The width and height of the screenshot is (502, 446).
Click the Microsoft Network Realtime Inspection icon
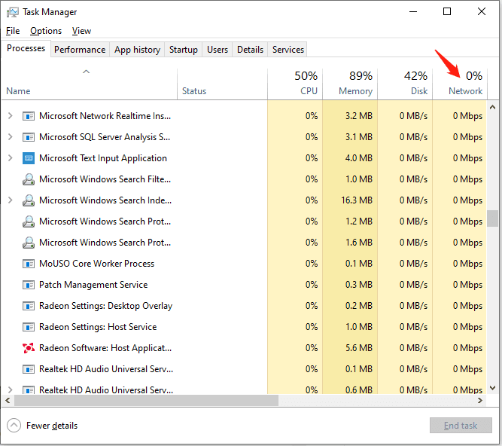(x=29, y=116)
